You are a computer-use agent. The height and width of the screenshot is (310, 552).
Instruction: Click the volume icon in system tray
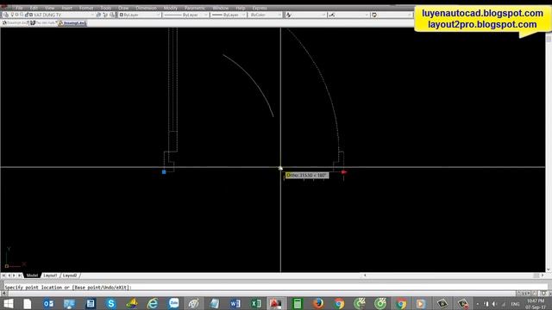coord(494,304)
